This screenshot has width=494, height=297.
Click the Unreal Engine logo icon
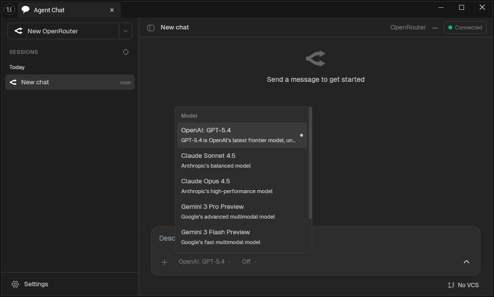coord(9,9)
